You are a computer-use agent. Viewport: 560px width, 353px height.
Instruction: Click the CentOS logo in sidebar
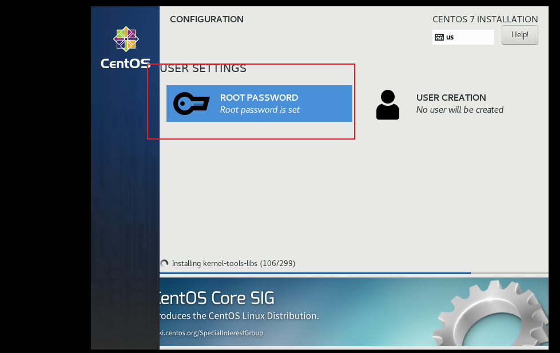click(126, 47)
